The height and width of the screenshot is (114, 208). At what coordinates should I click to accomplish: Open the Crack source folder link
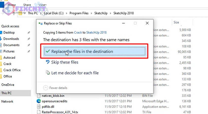coord(78,32)
